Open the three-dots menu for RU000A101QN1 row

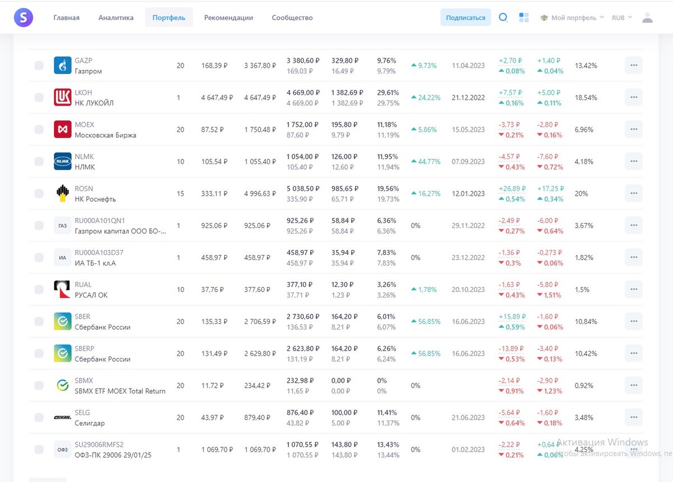point(634,225)
